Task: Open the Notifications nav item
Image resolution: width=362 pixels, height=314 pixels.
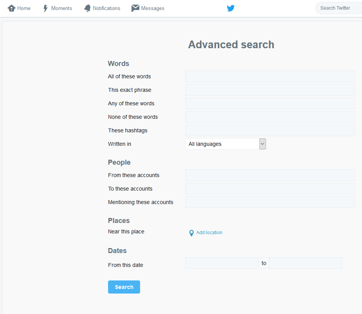Action: (102, 8)
